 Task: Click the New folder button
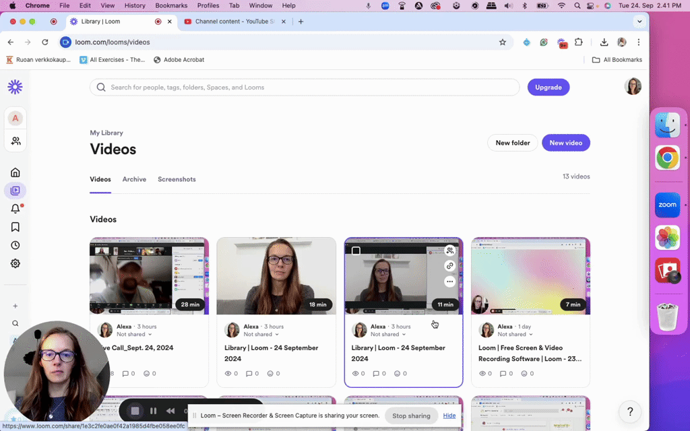[513, 143]
